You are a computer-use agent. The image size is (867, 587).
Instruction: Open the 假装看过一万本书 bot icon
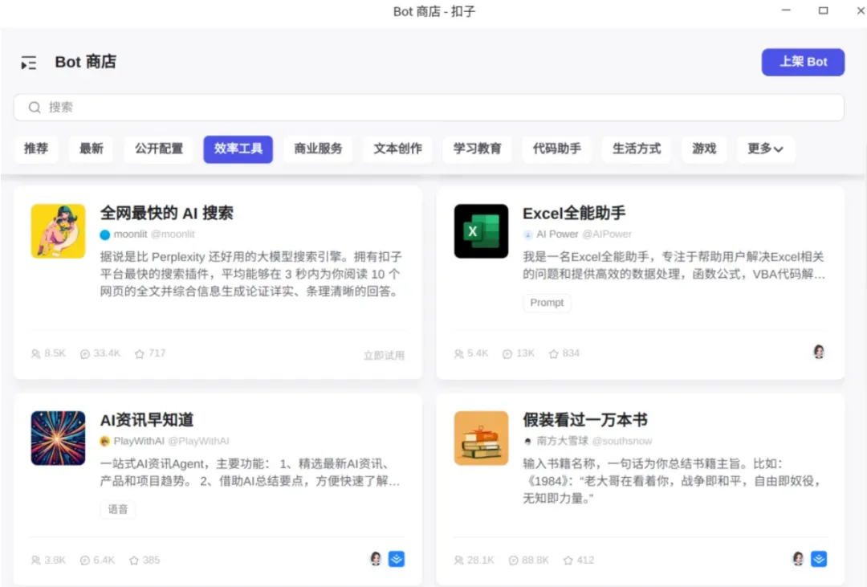pos(481,438)
